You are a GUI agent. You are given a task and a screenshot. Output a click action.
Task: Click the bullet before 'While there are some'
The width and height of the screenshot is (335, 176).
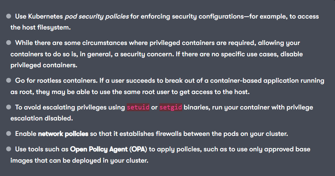pos(9,43)
